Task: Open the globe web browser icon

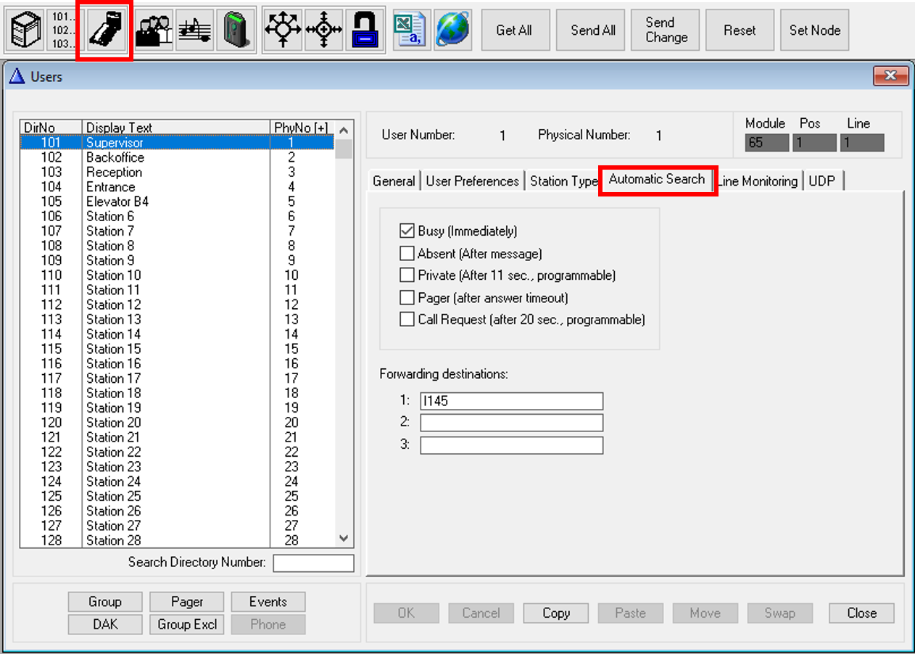Action: pyautogui.click(x=452, y=30)
